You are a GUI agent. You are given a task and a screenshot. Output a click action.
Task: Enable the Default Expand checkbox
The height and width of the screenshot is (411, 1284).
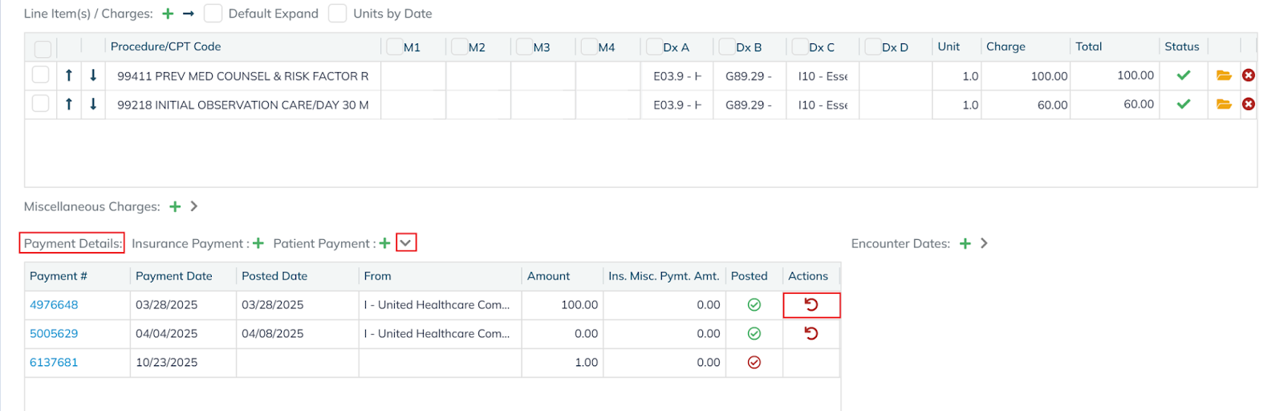(213, 14)
